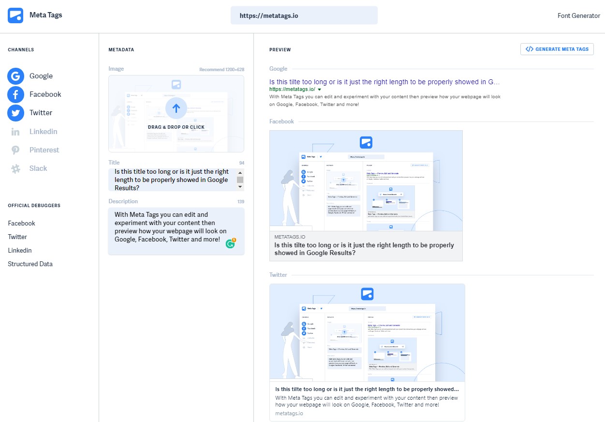Click the down arrow on the Title scrollbar
This screenshot has width=605, height=422.
[x=240, y=186]
